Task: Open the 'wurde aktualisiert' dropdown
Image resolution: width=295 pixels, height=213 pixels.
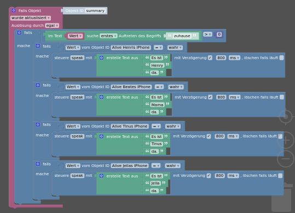Action: 30,18
